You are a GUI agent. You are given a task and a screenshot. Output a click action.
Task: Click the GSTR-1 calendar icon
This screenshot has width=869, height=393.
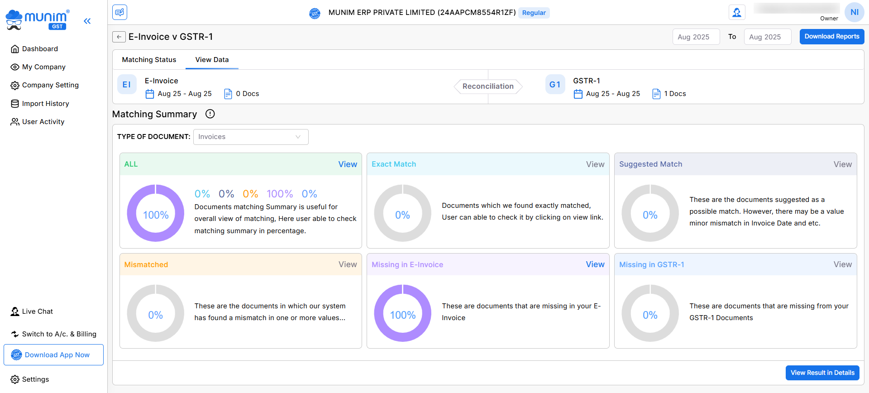(x=578, y=94)
